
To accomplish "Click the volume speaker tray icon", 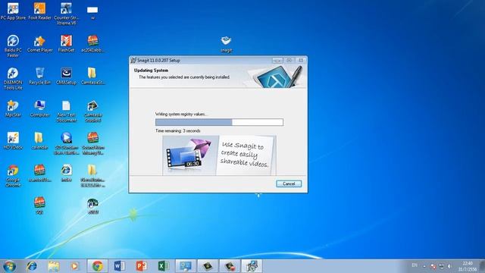I will (449, 266).
